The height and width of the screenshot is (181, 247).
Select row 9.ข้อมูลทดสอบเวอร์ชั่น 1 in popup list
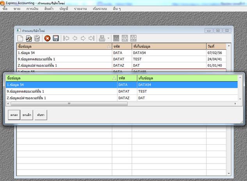(x=59, y=91)
